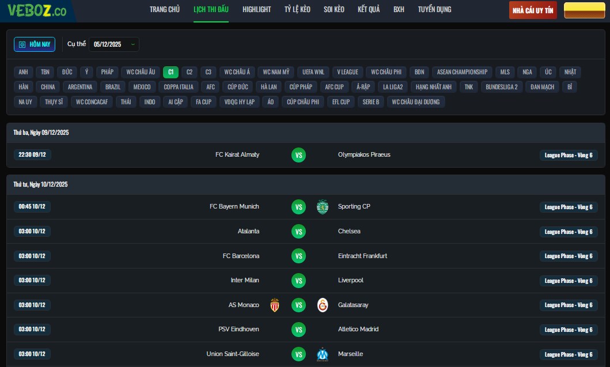Click VS badge for Inter Milan vs Liverpool

pyautogui.click(x=298, y=281)
